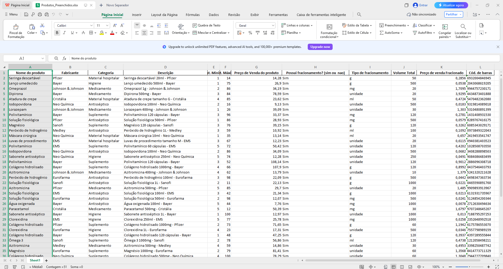Click the add new sheet plus icon
The height and width of the screenshot is (269, 503).
point(46,261)
